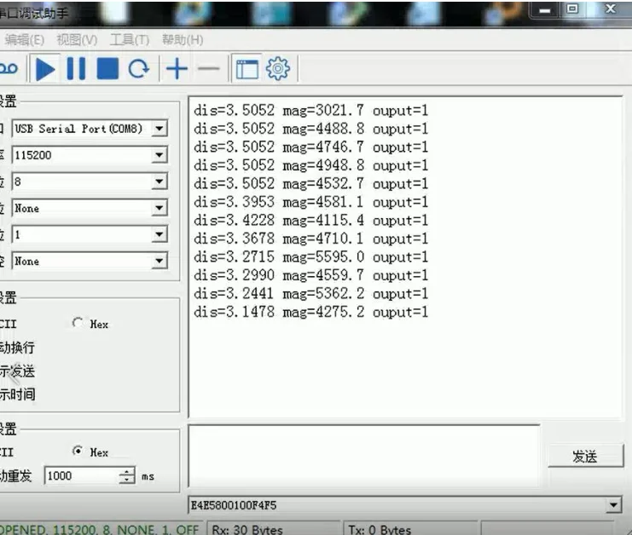Image resolution: width=632 pixels, height=535 pixels.
Task: Click the line dis=3.3953 mag=4581.1
Action: [x=310, y=202]
